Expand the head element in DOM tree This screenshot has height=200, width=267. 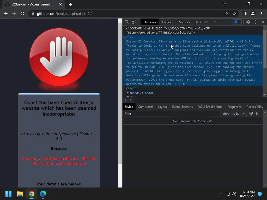click(128, 93)
